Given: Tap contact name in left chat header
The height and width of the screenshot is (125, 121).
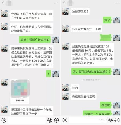Looking at the screenshot, I should (x=9, y=3).
